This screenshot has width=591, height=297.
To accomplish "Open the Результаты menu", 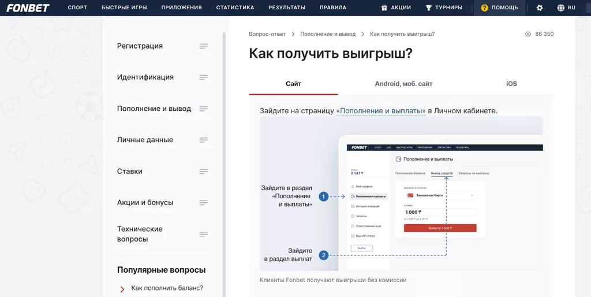I will (287, 8).
